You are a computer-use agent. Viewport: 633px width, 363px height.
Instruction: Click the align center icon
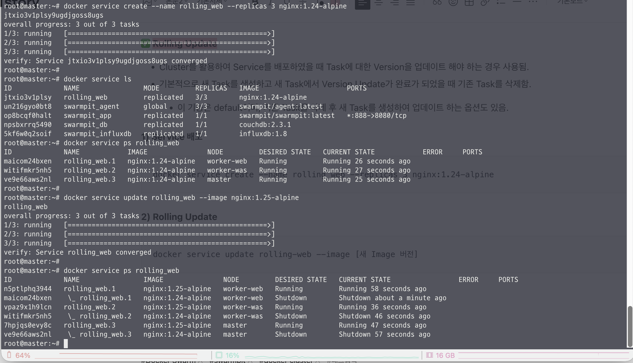point(379,3)
